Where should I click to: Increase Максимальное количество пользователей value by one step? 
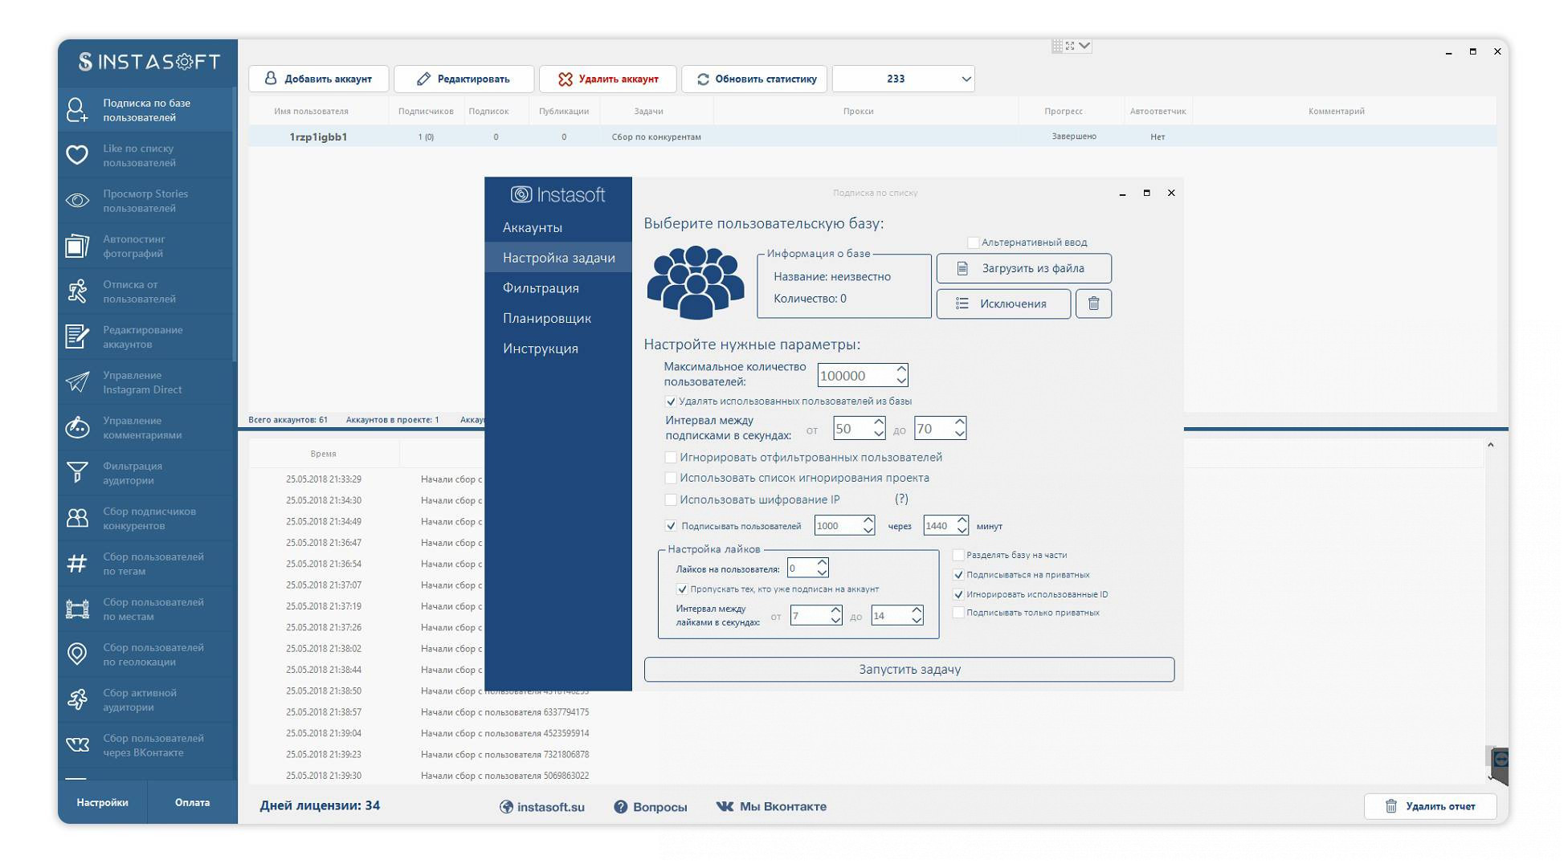[901, 369]
